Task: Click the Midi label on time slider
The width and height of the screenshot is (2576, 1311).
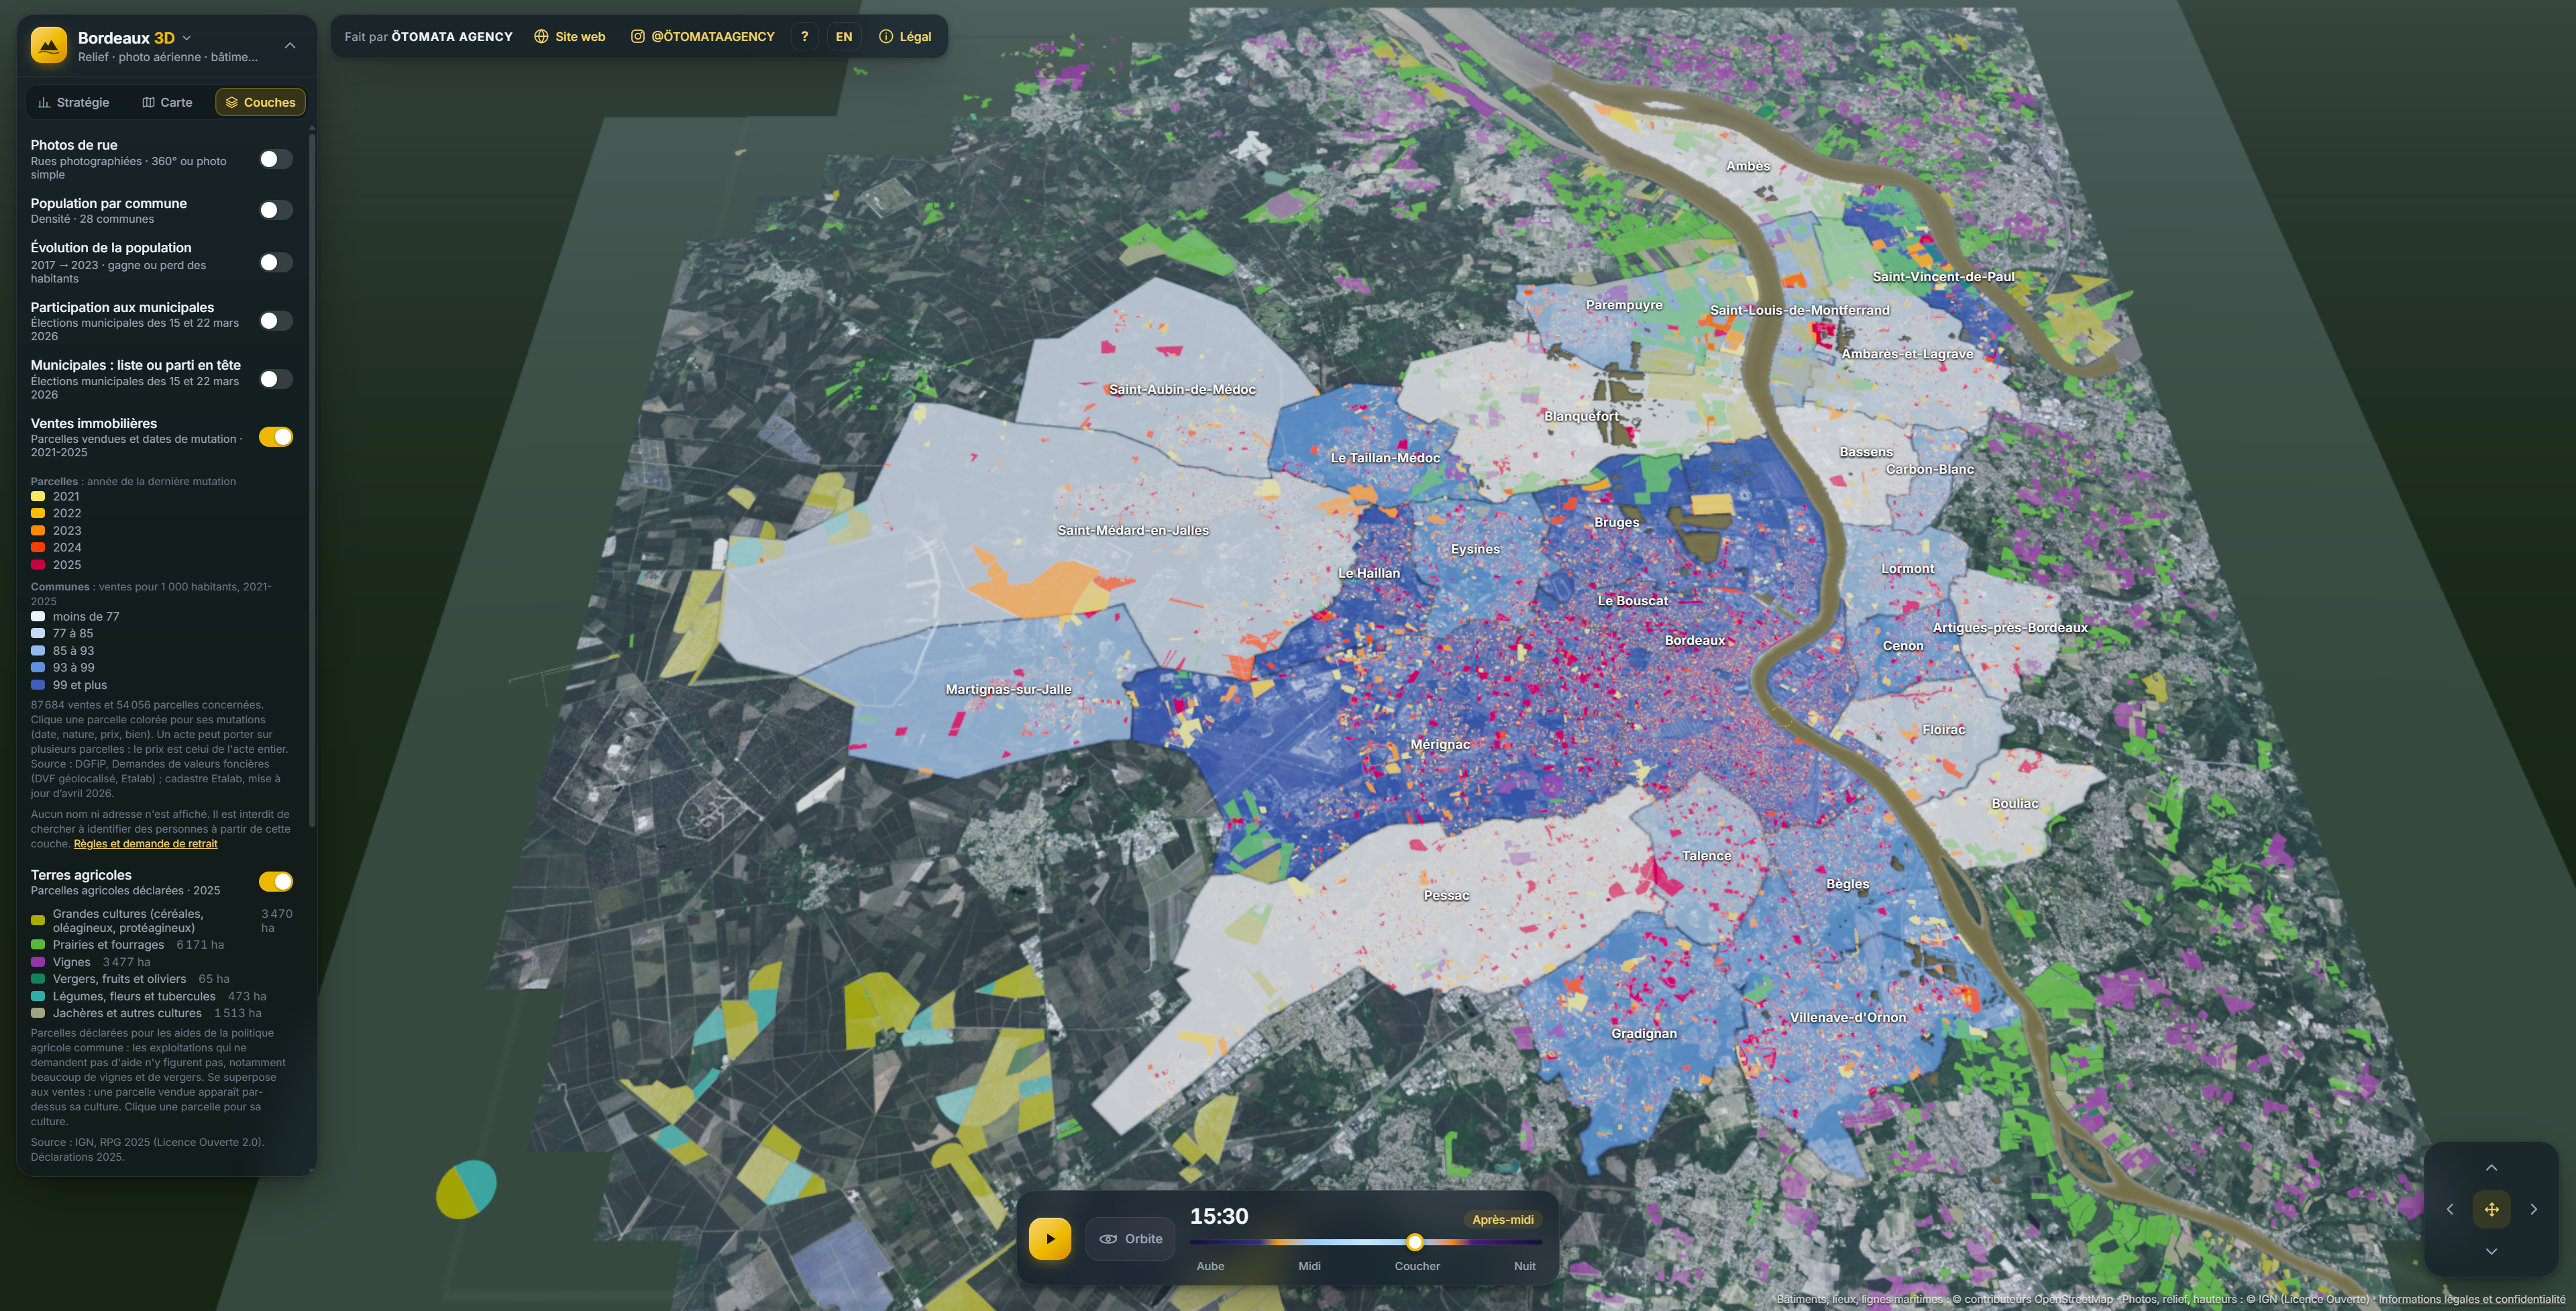Action: tap(1309, 1266)
